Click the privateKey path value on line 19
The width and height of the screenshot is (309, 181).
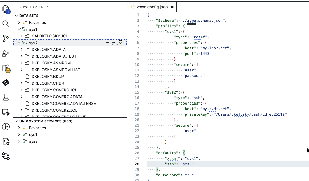coord(250,114)
